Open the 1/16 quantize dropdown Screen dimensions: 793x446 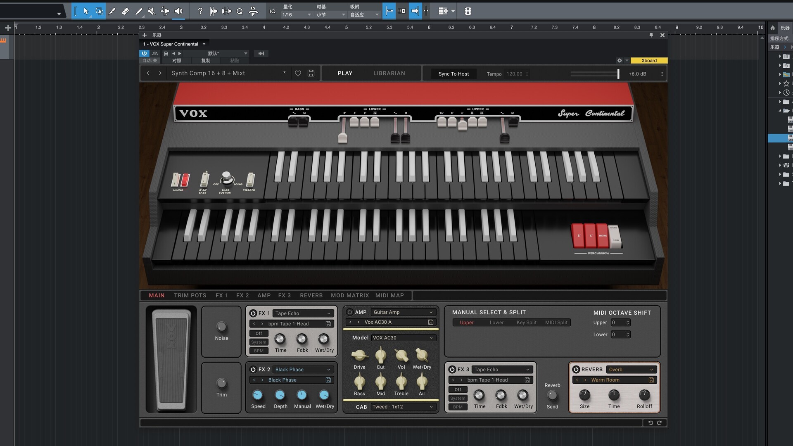pos(297,14)
